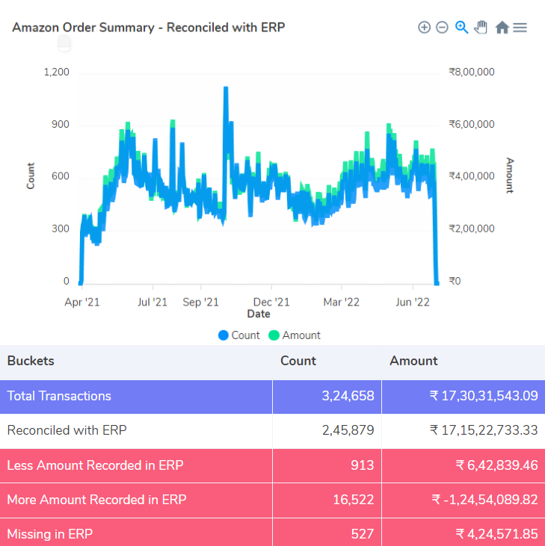
Task: Select More Amount Recorded in ERP row
Action: (272, 500)
